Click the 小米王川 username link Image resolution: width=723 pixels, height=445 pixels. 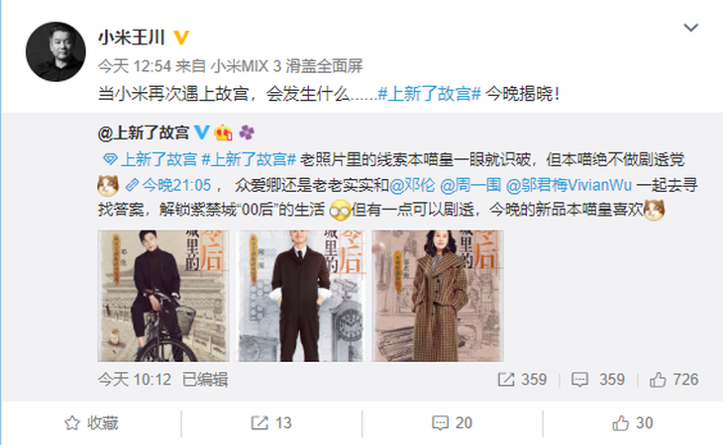(x=132, y=38)
